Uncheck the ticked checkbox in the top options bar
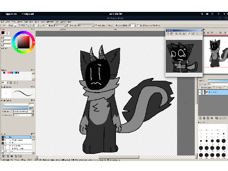The width and height of the screenshot is (228, 171). (96, 25)
